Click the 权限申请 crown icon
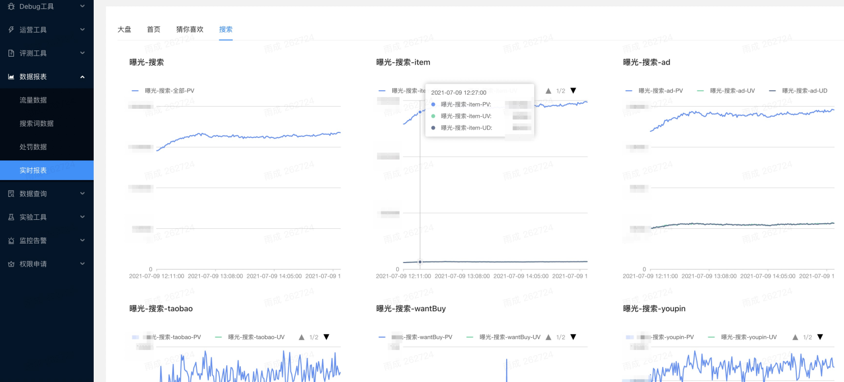The width and height of the screenshot is (844, 382). [x=11, y=264]
